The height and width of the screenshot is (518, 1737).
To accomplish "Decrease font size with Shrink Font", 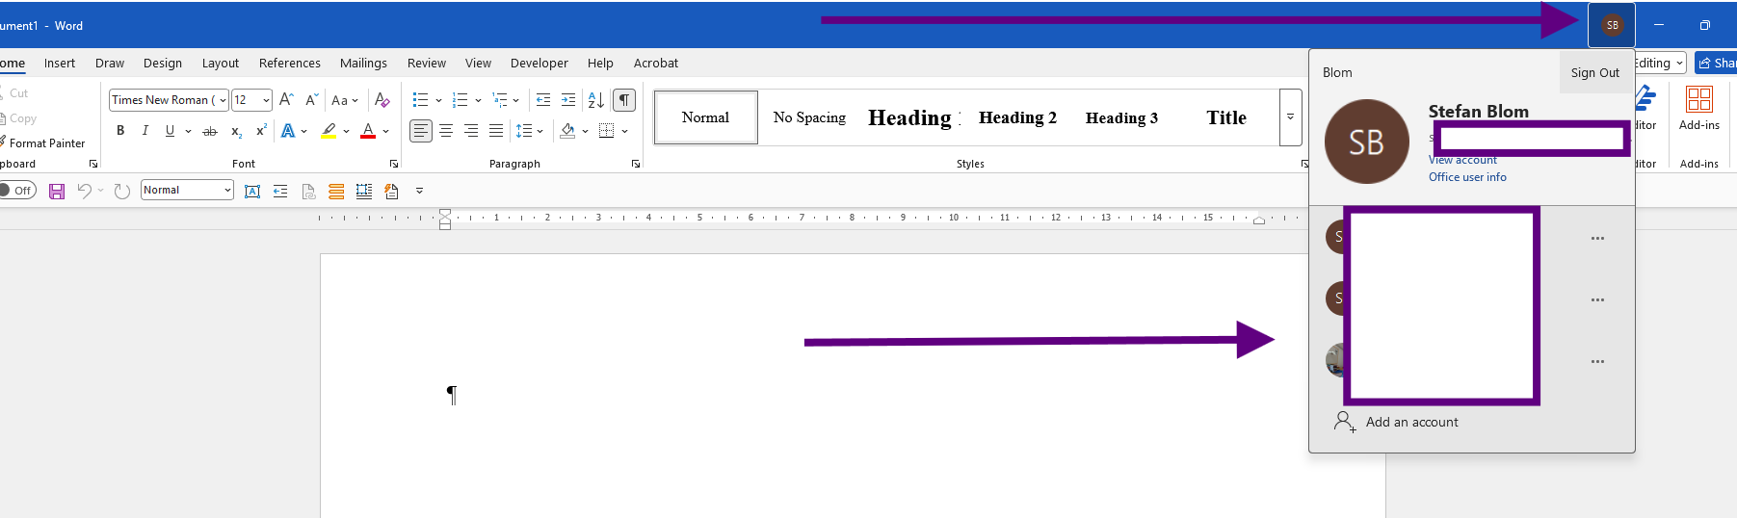I will pos(311,100).
